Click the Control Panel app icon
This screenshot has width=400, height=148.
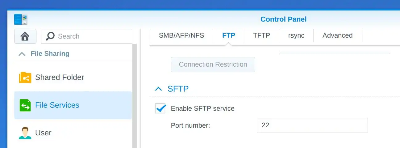pos(21,19)
